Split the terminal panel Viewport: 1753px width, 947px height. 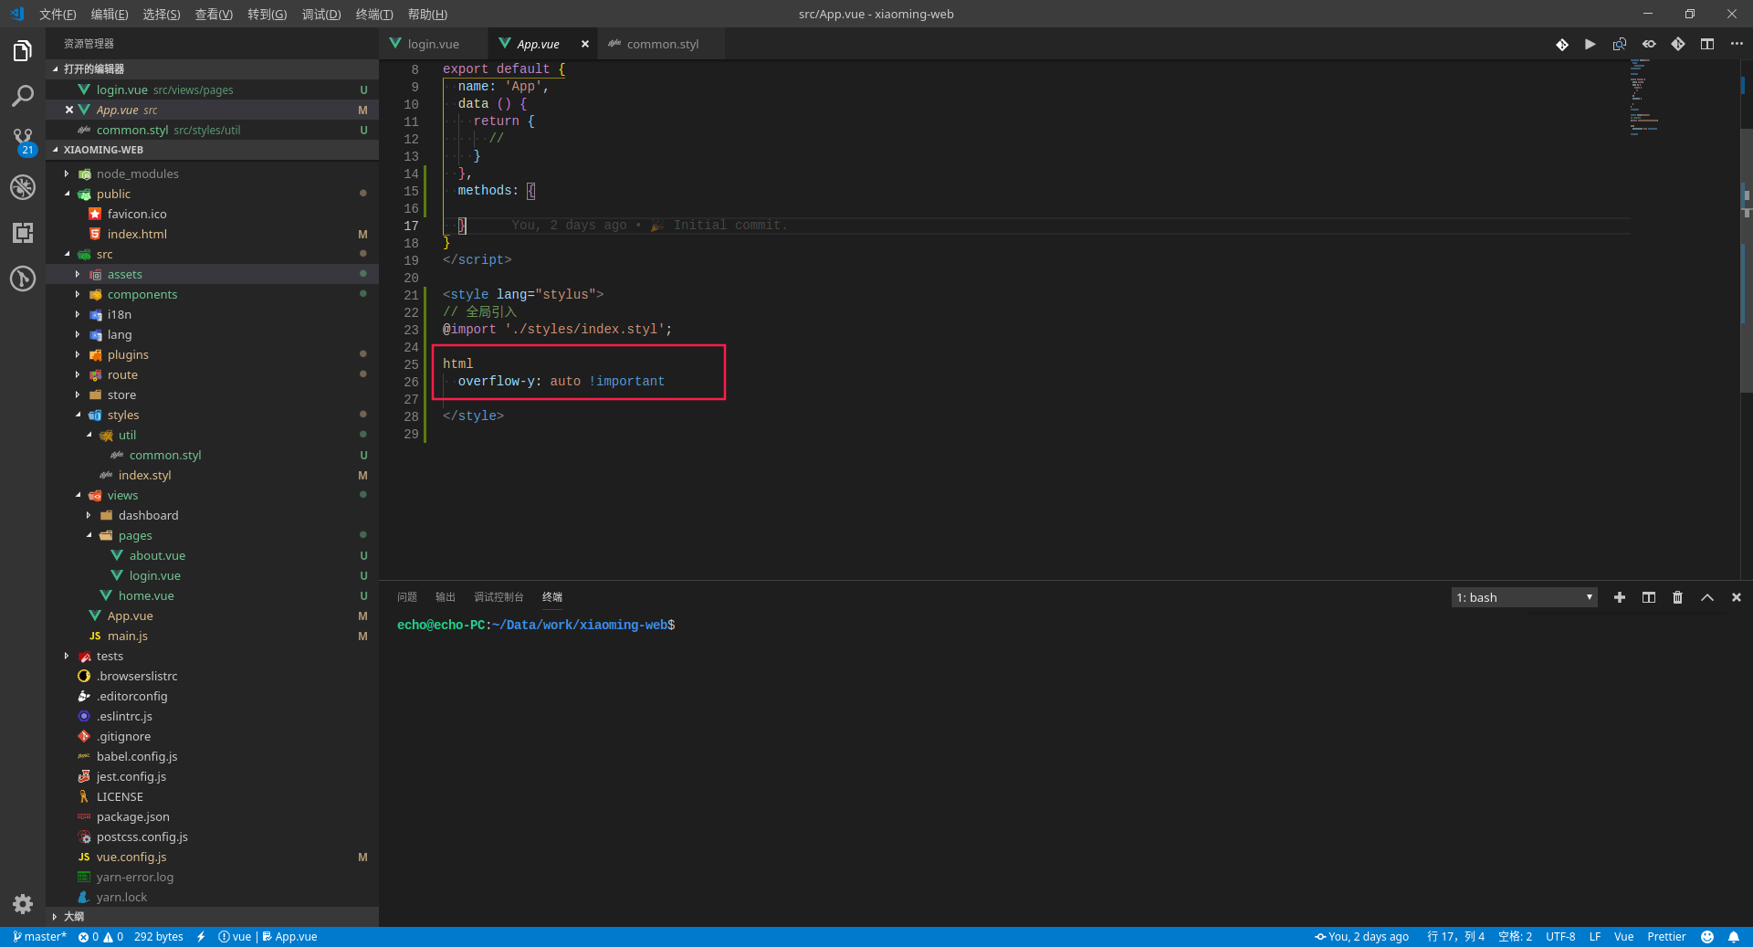[x=1649, y=597]
